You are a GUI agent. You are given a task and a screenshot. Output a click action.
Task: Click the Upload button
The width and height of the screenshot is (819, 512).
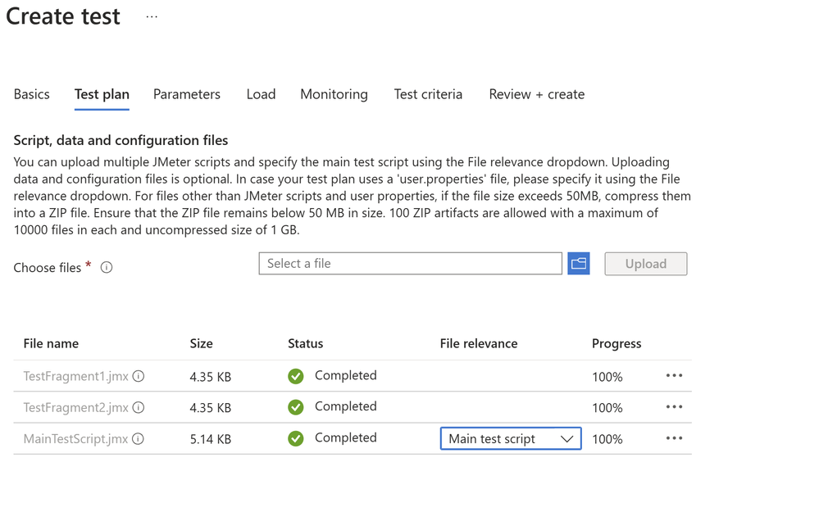646,263
